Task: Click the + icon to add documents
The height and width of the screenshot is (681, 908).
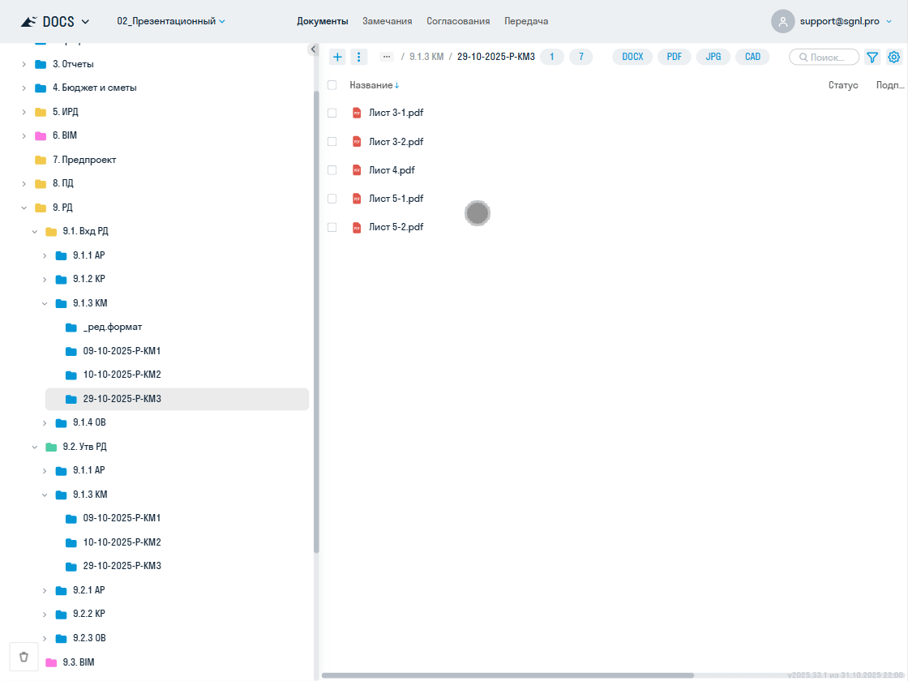Action: coord(337,57)
